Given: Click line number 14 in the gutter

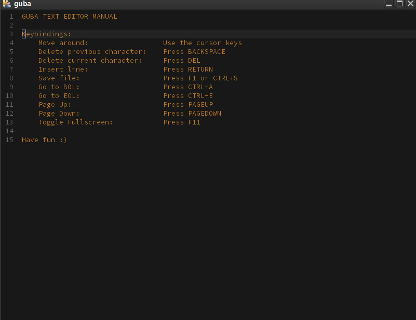Looking at the screenshot, I should click(x=9, y=131).
